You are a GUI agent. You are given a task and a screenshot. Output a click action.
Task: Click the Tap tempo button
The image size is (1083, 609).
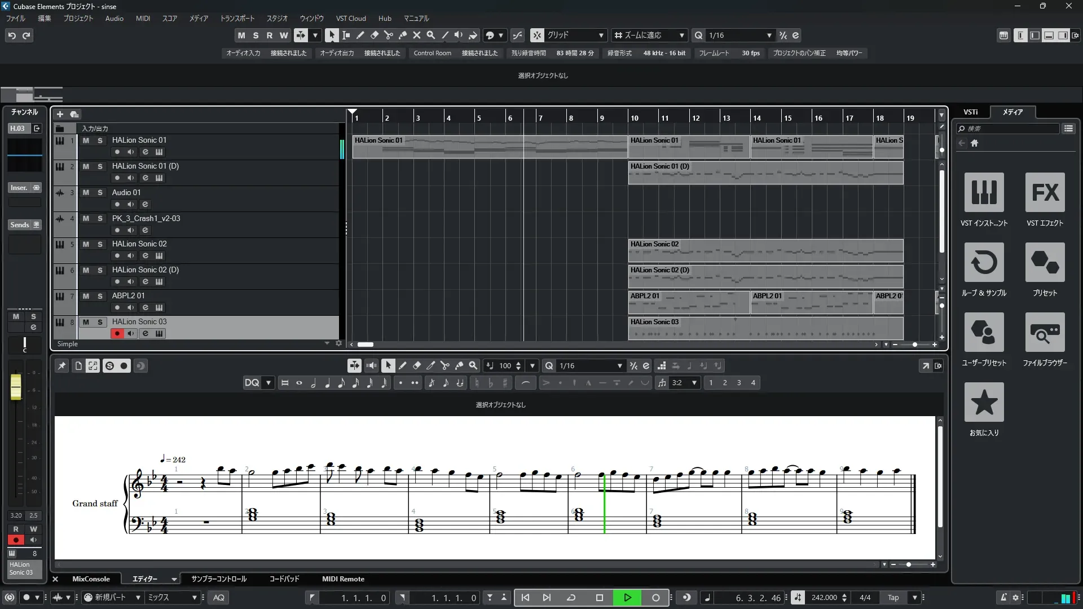click(893, 597)
